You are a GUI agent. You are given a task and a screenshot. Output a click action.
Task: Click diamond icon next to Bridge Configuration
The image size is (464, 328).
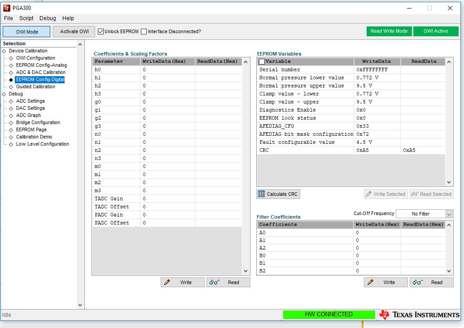click(x=11, y=123)
